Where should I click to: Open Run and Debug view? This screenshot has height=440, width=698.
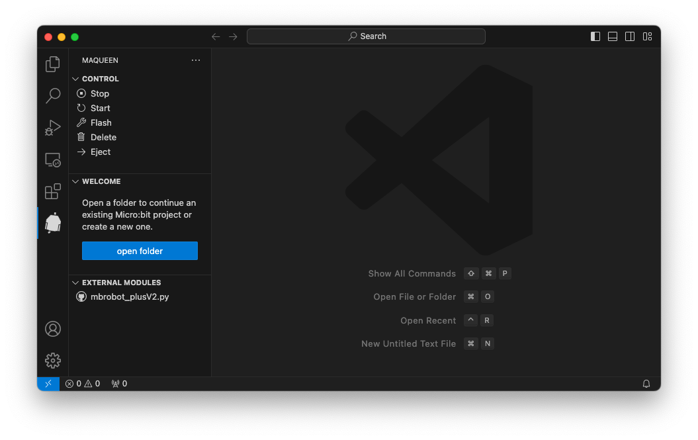52,128
